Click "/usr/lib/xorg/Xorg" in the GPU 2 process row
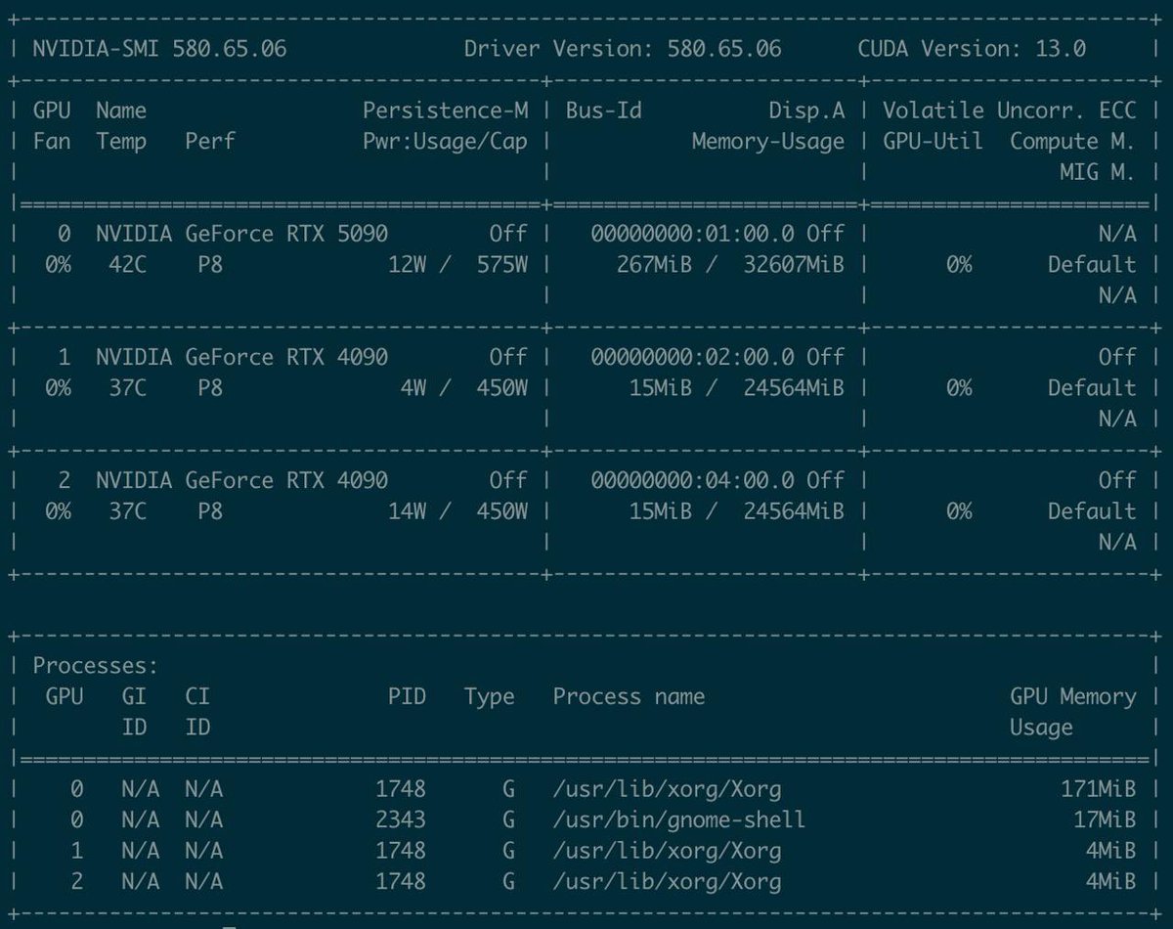 tap(667, 882)
